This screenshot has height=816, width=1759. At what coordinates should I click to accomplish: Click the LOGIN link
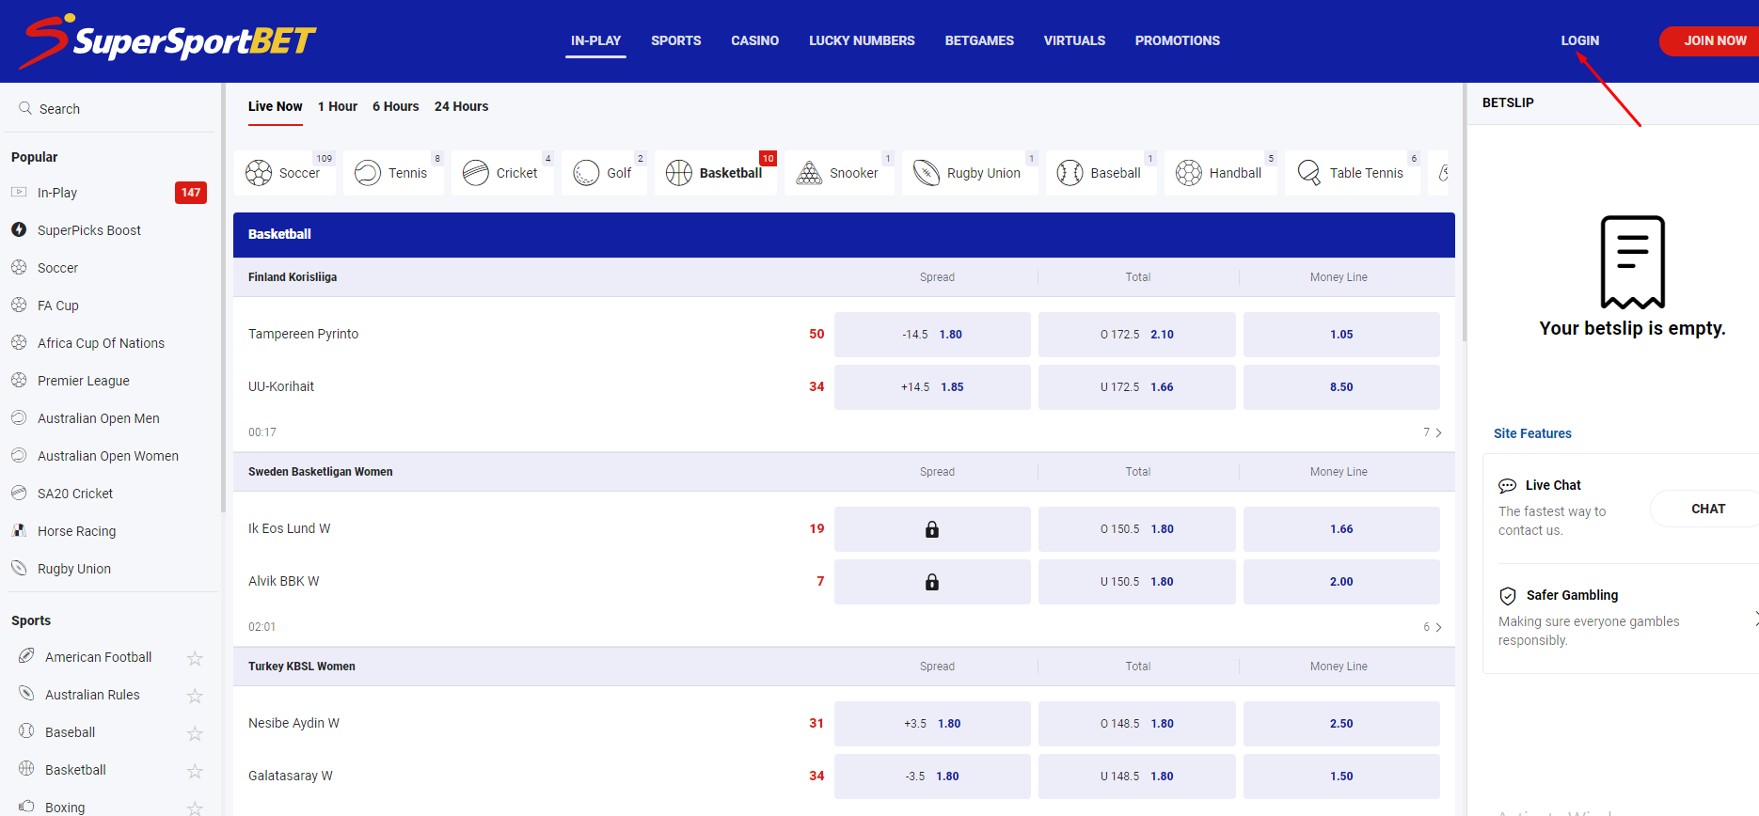coord(1580,40)
